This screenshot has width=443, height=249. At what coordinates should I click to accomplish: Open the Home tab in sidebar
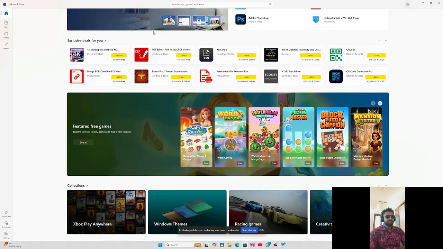click(x=6, y=13)
